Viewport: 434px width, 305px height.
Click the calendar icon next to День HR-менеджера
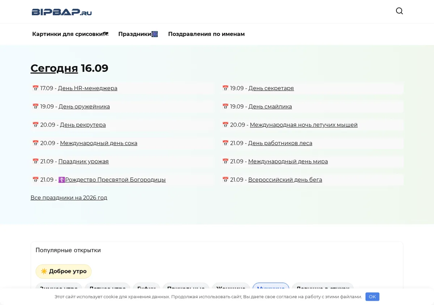35,88
